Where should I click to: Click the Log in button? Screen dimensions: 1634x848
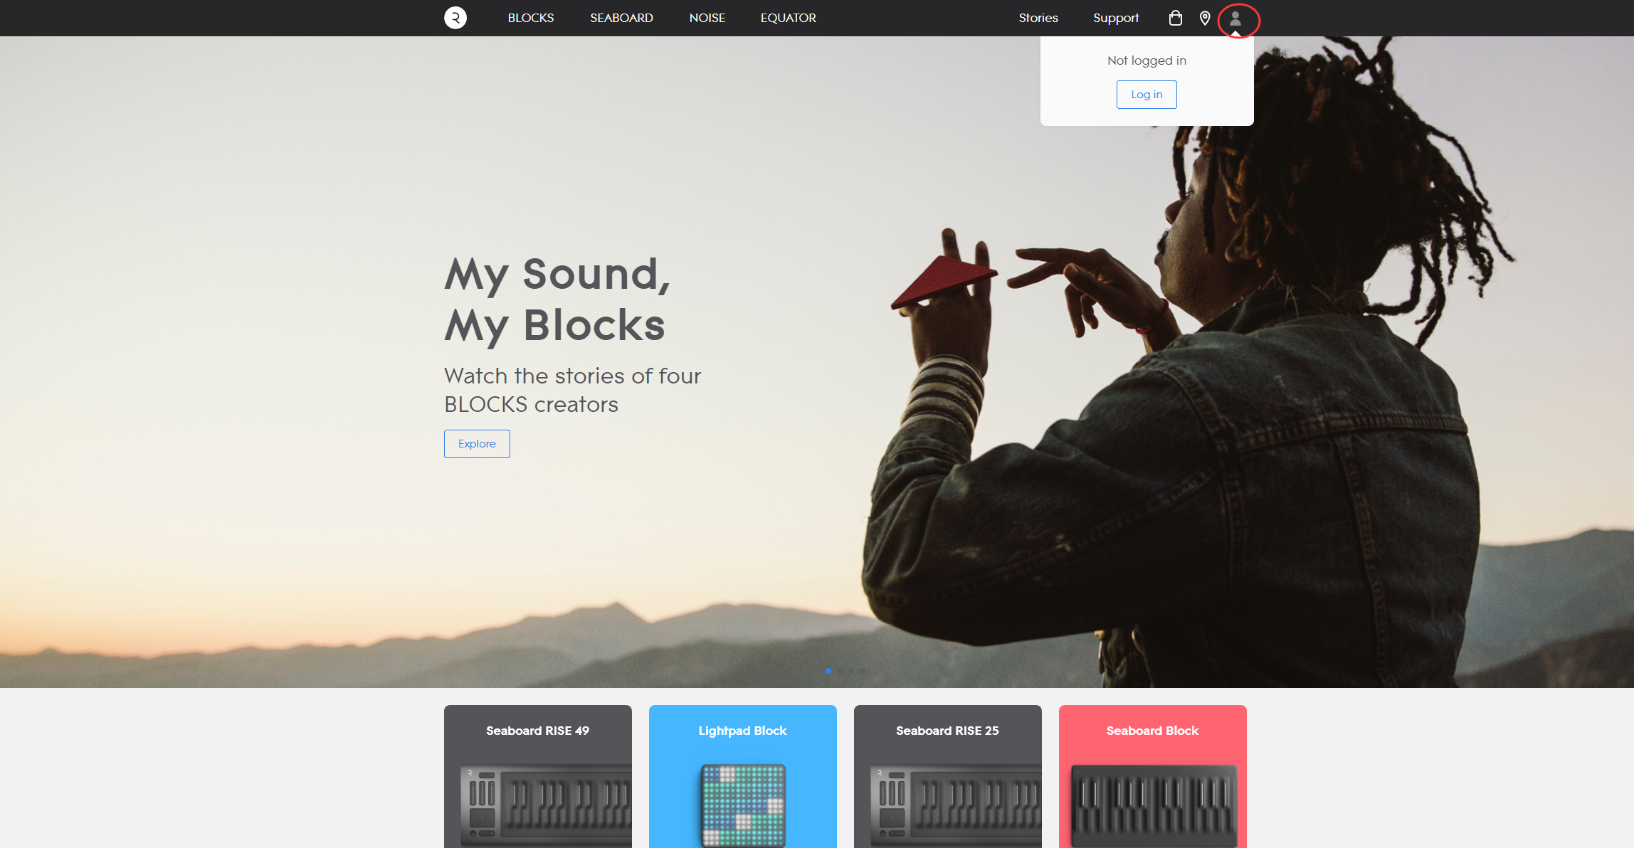(x=1147, y=95)
